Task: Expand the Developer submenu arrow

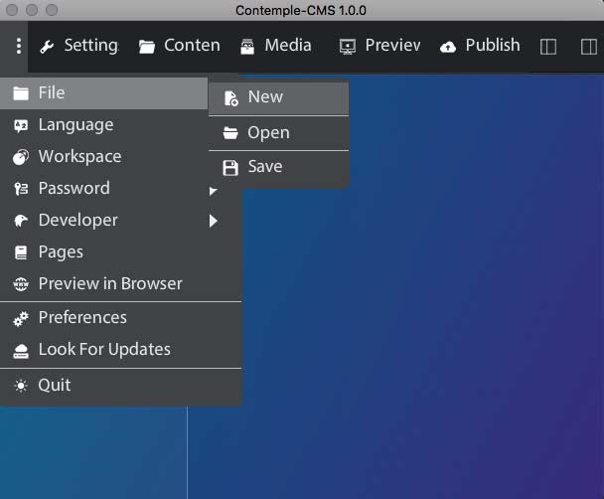Action: tap(213, 221)
